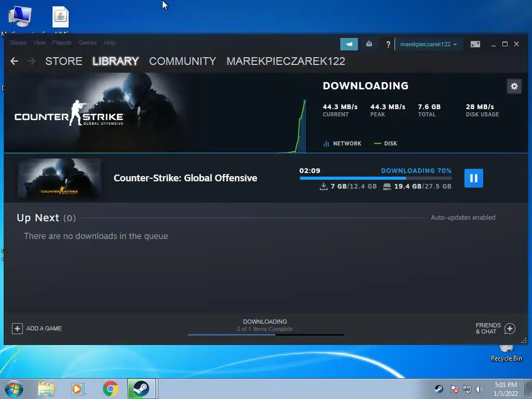The height and width of the screenshot is (399, 532).
Task: Click the DOWNLOADING status at bottom
Action: point(265,322)
